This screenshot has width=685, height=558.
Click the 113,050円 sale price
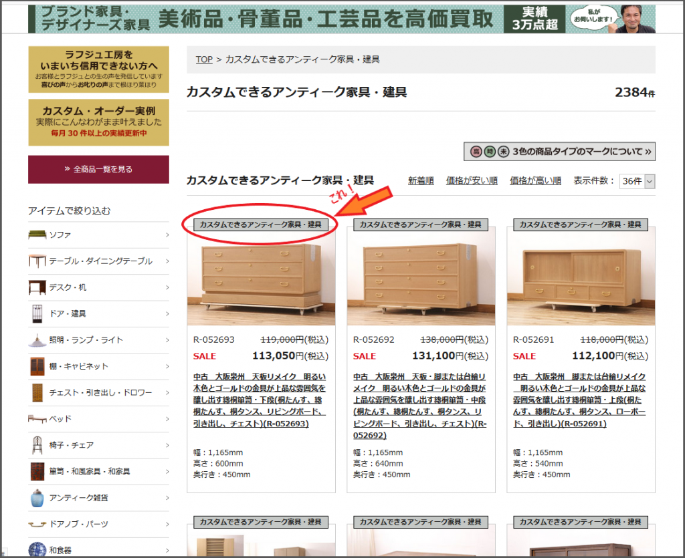point(290,356)
